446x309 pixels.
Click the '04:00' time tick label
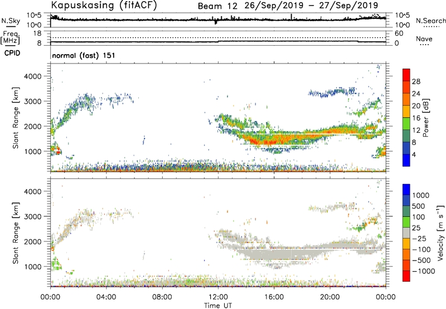106,297
